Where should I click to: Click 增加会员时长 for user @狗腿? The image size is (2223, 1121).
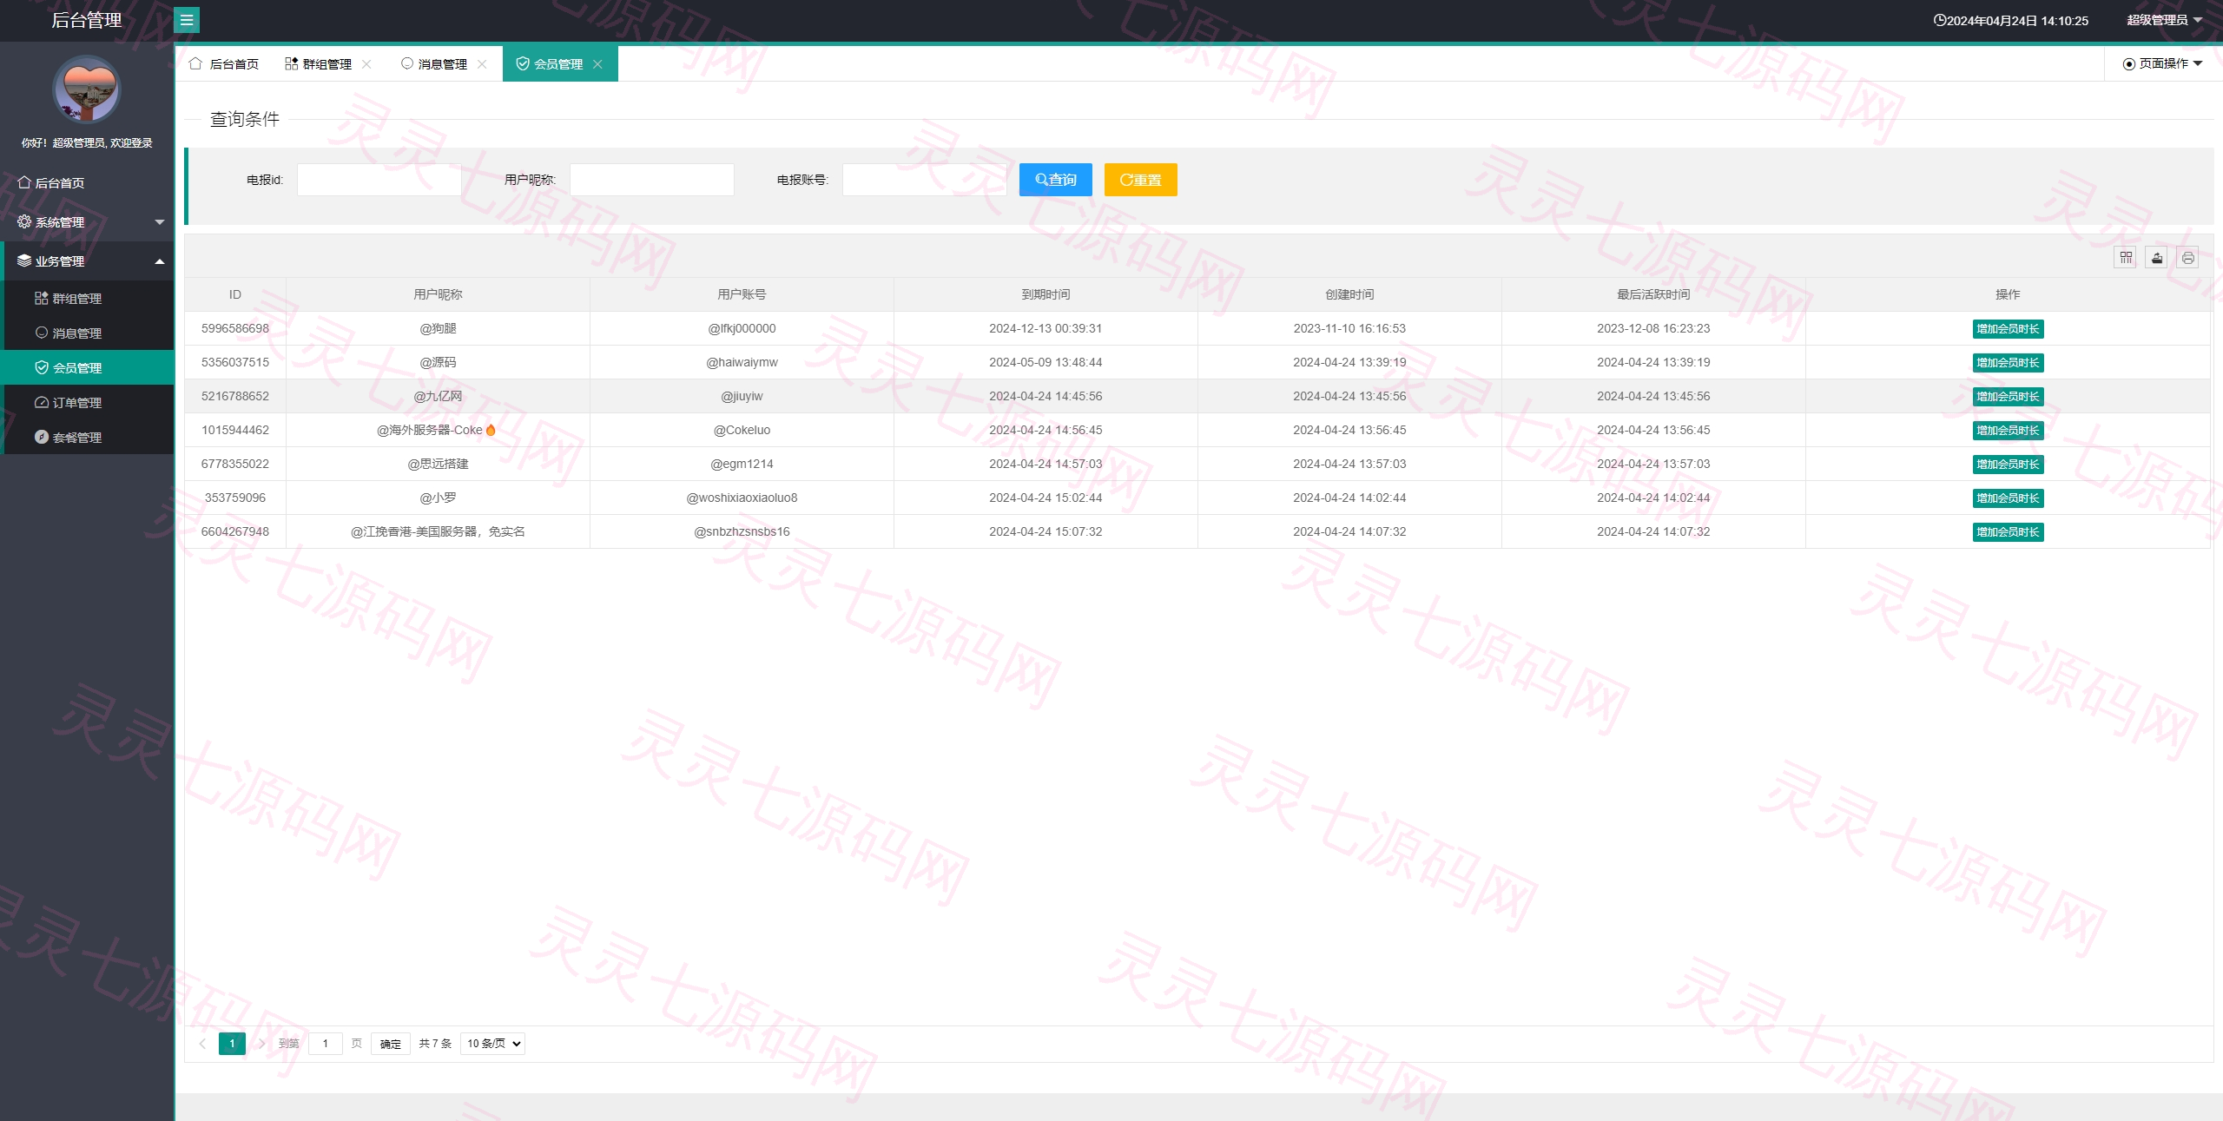pos(2008,328)
